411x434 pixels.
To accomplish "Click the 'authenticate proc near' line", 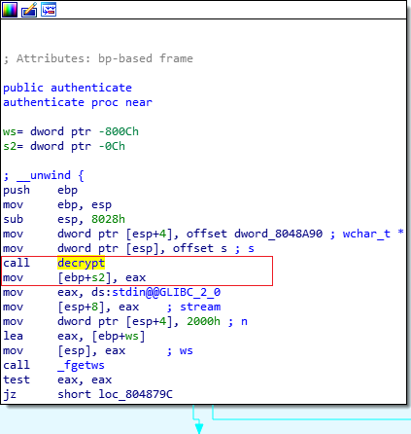I will pyautogui.click(x=78, y=102).
